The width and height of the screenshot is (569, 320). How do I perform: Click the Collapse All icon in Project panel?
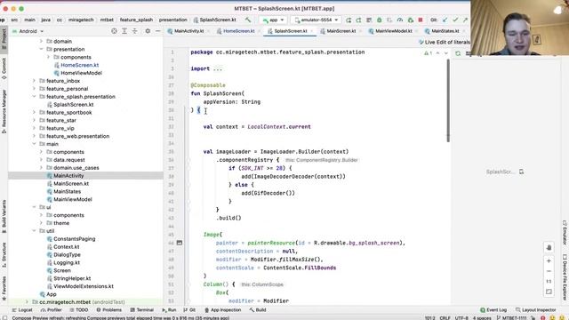[134, 31]
